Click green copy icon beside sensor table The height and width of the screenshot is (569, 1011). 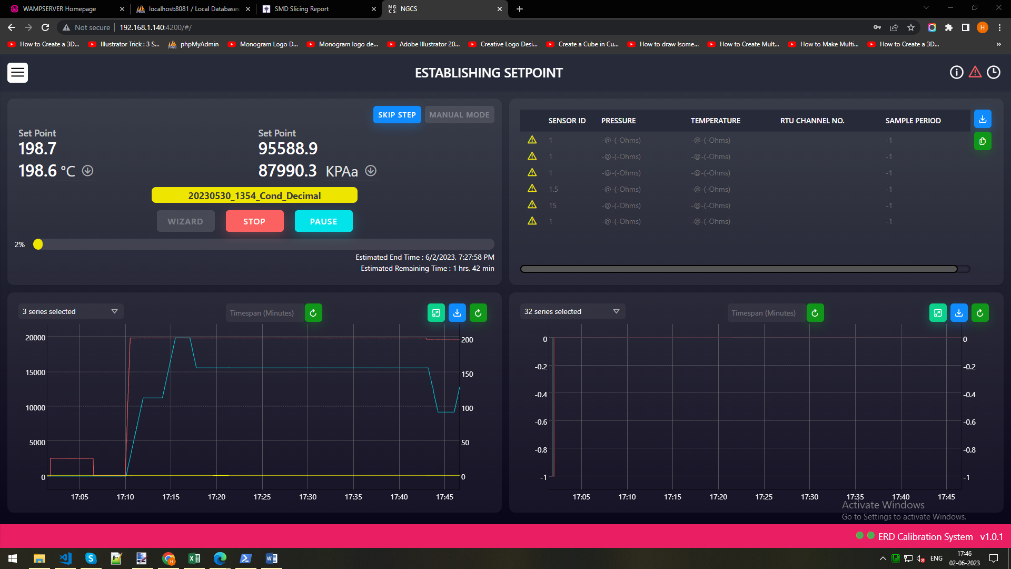982,141
